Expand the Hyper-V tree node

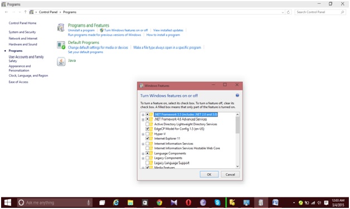[143, 134]
